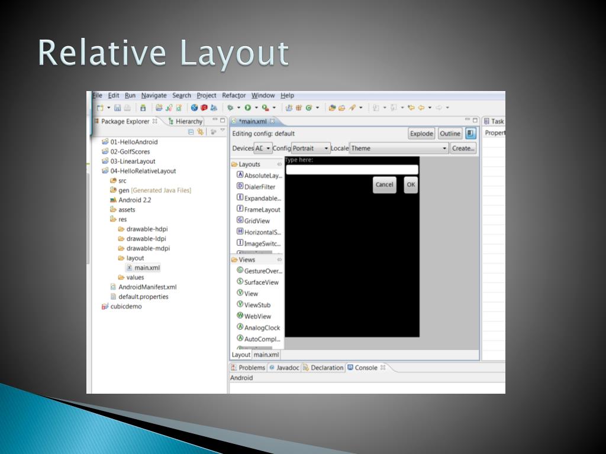Close the Console view tab
The image size is (606, 454).
tap(383, 368)
